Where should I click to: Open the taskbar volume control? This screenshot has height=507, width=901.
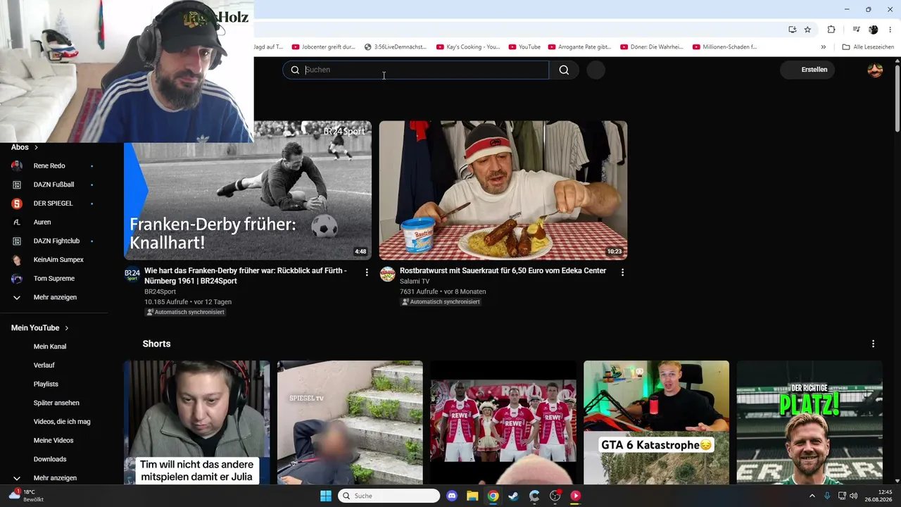point(853,496)
